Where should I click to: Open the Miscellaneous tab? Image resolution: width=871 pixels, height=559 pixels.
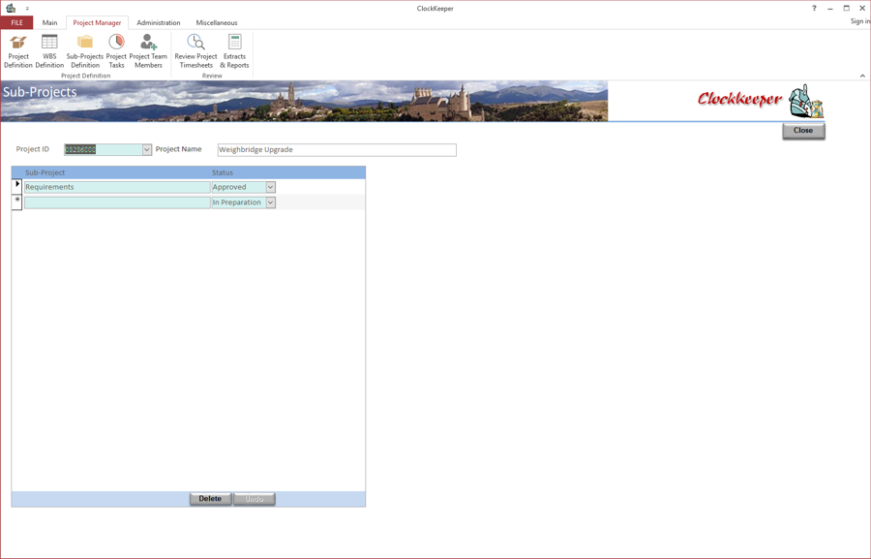click(x=217, y=23)
